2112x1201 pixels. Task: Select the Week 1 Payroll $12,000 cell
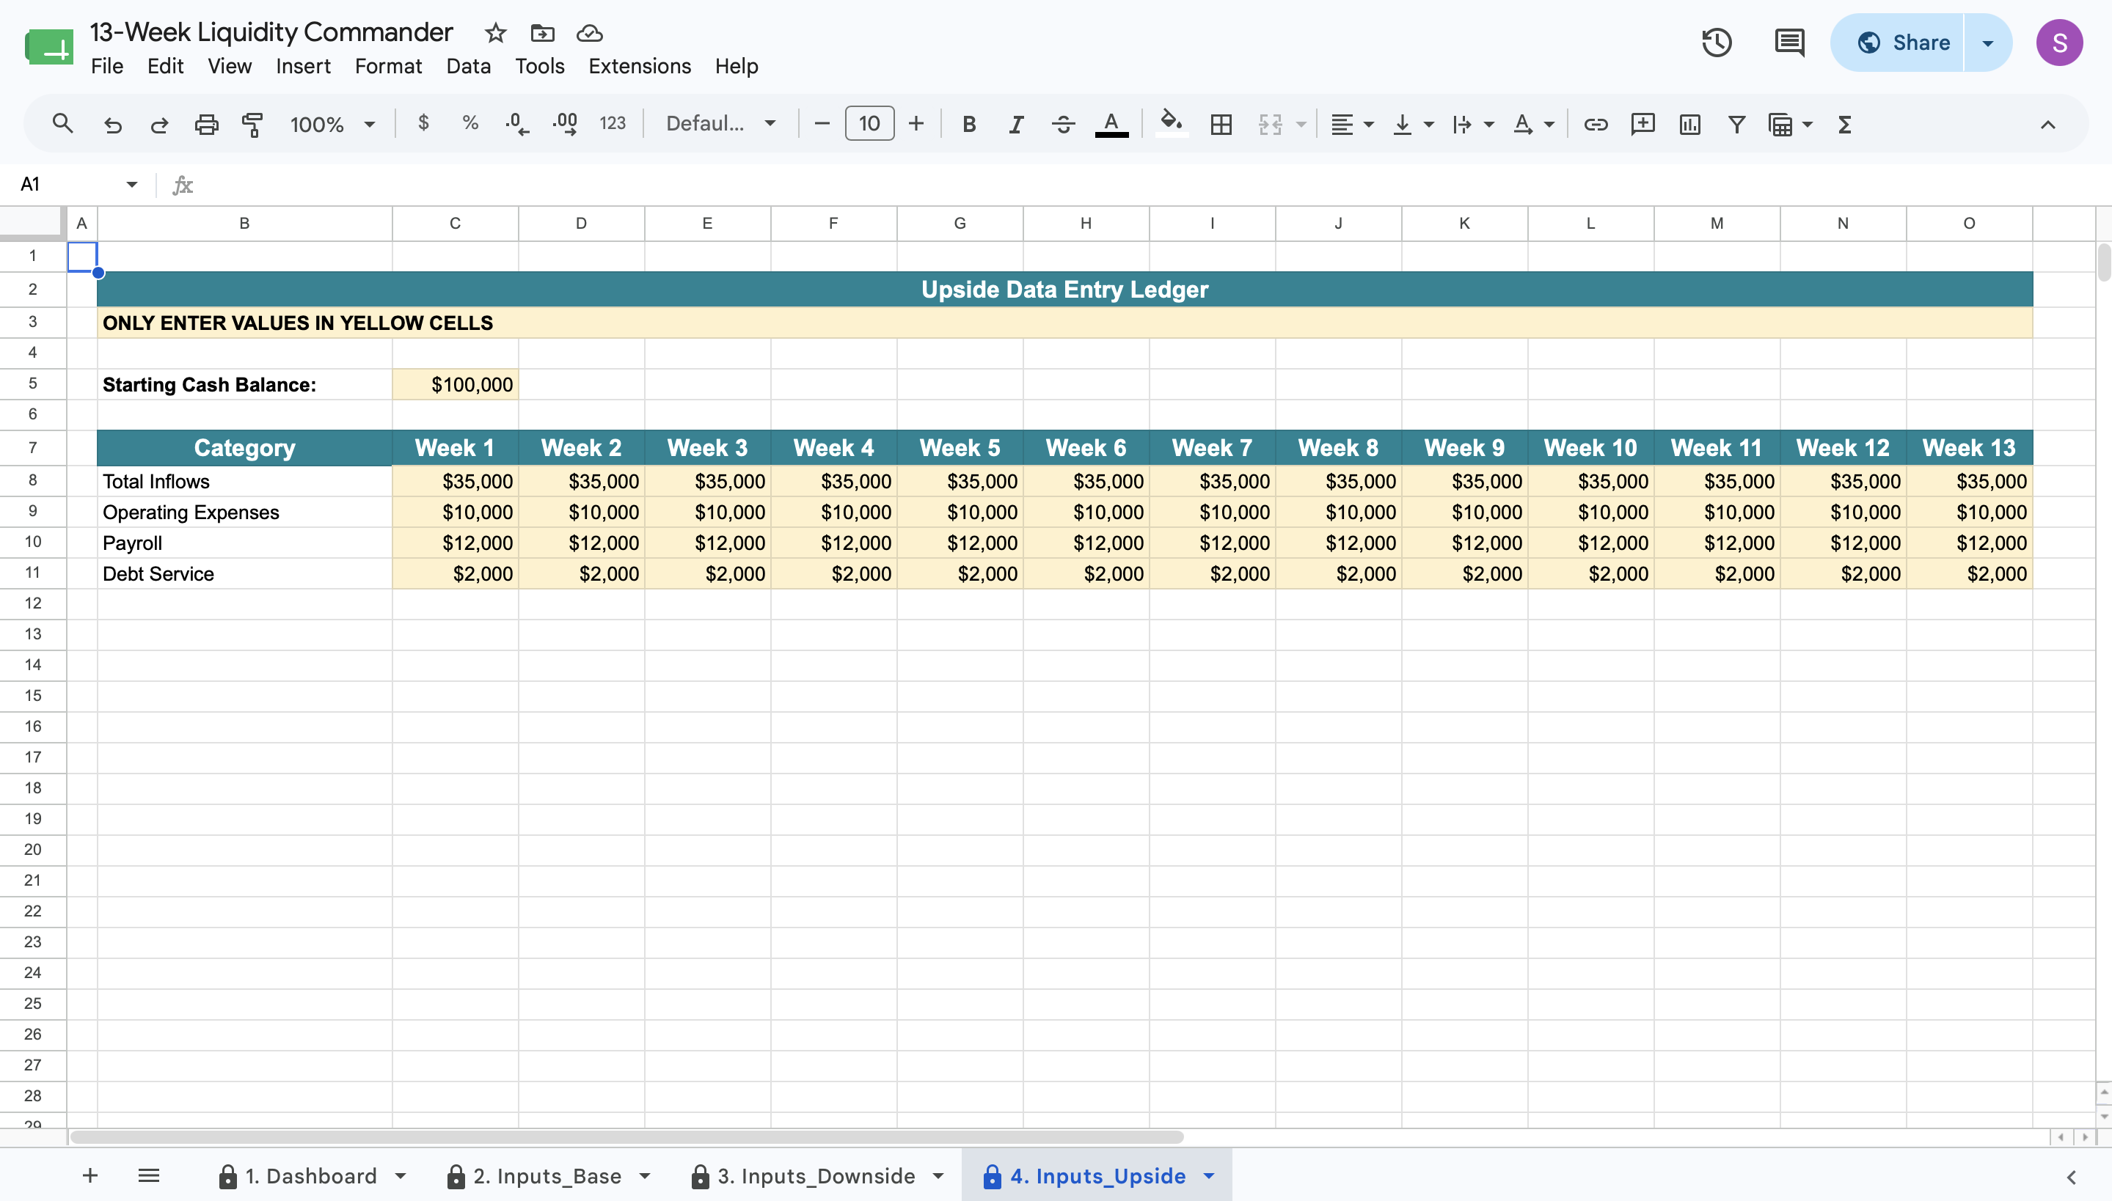455,543
